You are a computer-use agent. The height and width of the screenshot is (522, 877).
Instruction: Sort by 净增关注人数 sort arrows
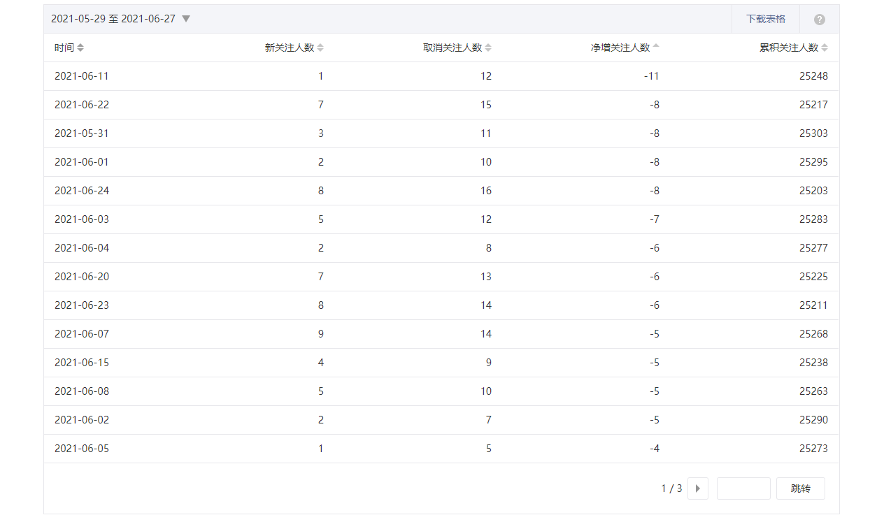click(x=656, y=48)
